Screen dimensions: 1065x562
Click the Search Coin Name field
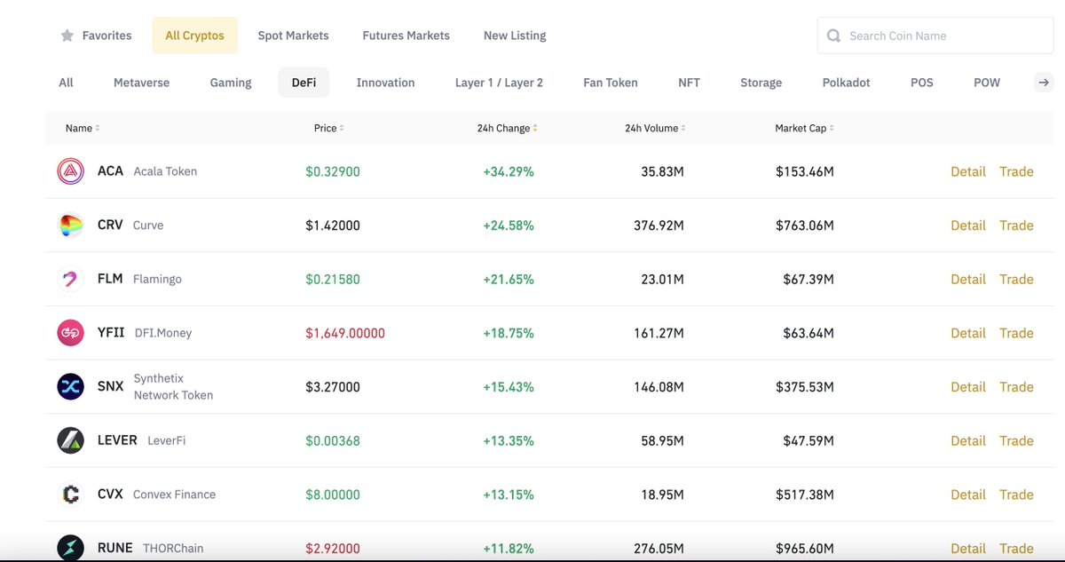(x=935, y=36)
